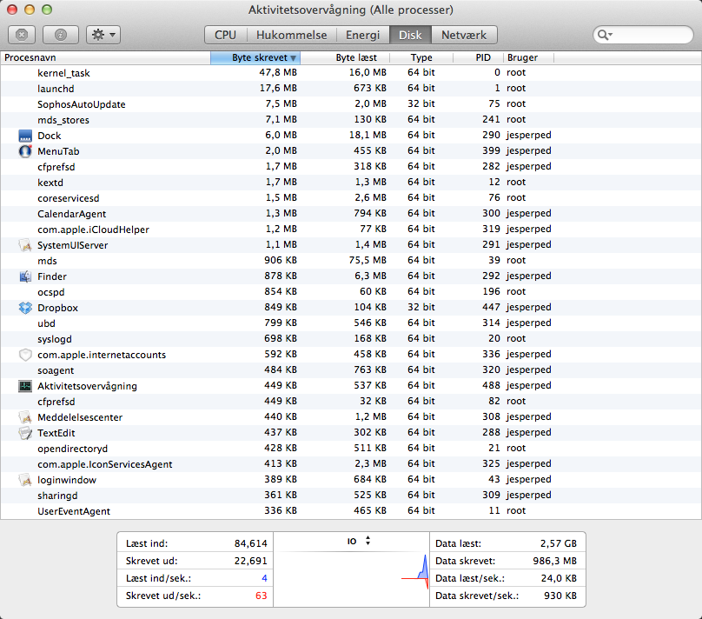Open search magnifier options dropdown
This screenshot has height=619, width=702.
605,35
